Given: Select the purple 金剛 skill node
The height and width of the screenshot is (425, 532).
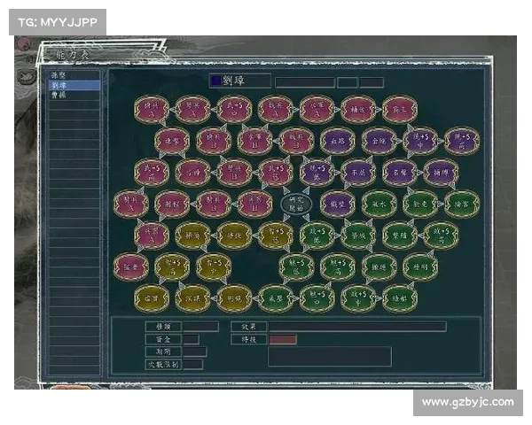Looking at the screenshot, I should tap(379, 141).
